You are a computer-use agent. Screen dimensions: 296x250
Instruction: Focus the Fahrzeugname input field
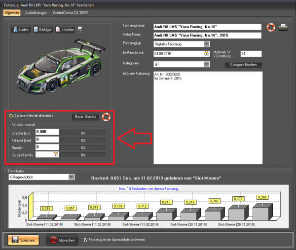(207, 27)
